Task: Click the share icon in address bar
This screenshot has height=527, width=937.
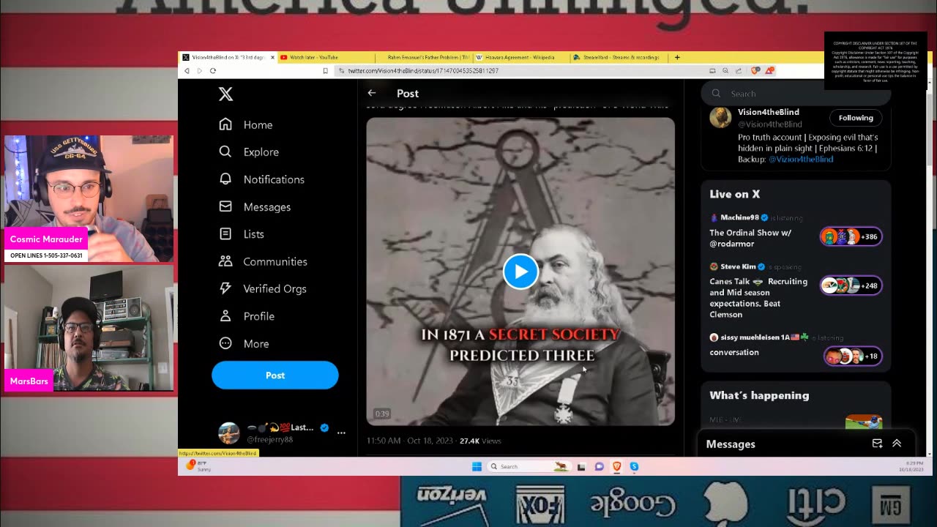Action: (739, 71)
